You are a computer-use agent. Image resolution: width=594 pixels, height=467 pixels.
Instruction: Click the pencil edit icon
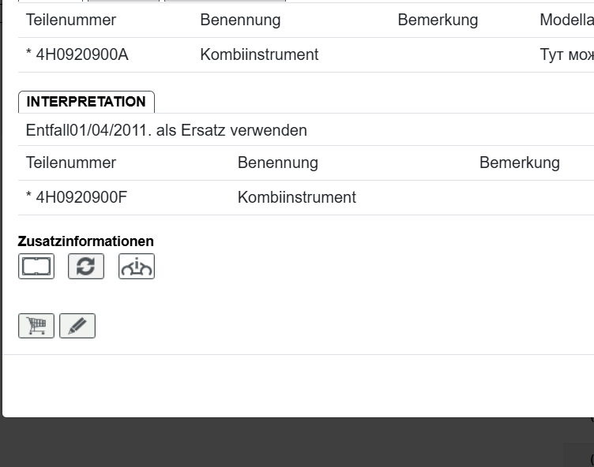point(77,326)
